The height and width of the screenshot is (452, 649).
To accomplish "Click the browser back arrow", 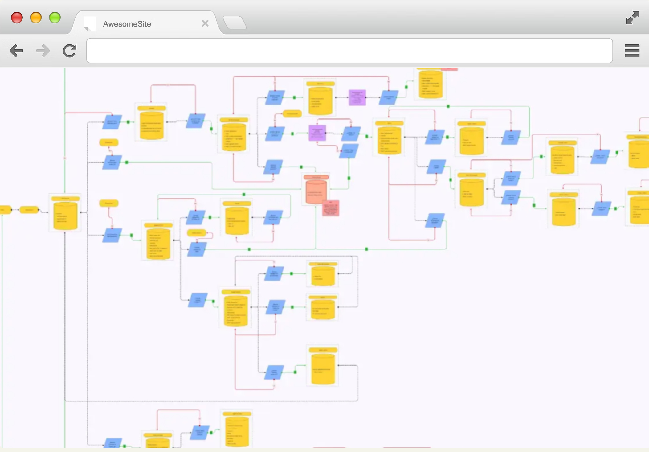I will 16,51.
